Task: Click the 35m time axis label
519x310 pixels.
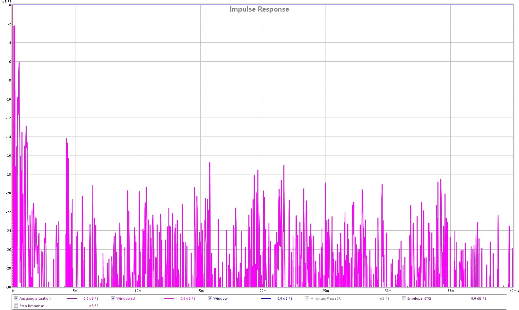Action: pyautogui.click(x=451, y=291)
